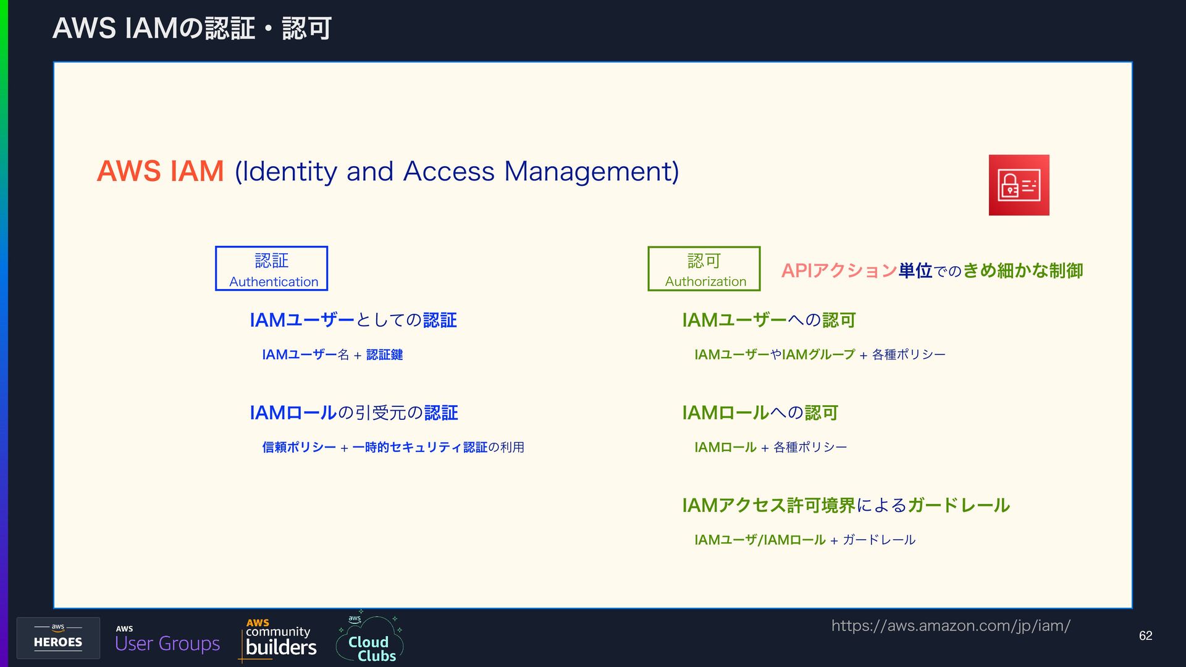Image resolution: width=1186 pixels, height=667 pixels.
Task: Click the 認証 Authentication box
Action: (x=271, y=269)
